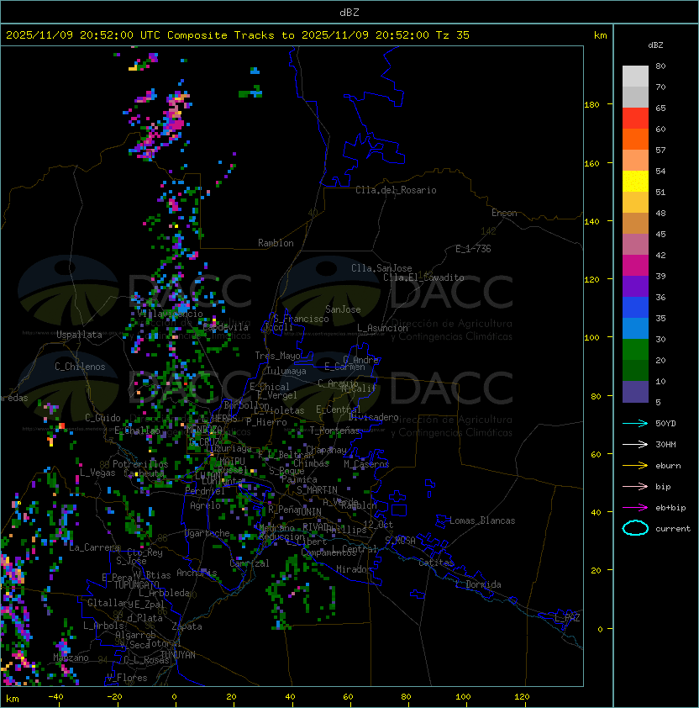The image size is (699, 708).
Task: Click the 'E_1-736' map label
Action: [x=473, y=249]
